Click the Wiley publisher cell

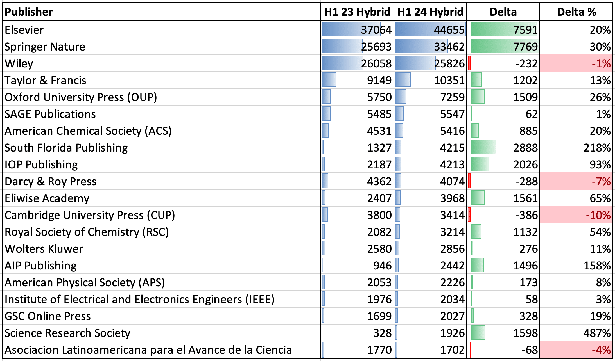point(161,63)
